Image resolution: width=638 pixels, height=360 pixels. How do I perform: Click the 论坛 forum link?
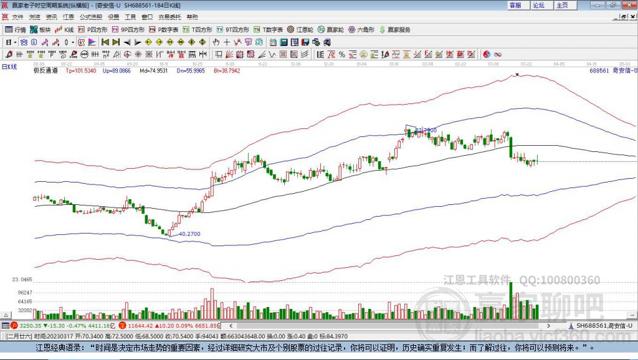539,5
